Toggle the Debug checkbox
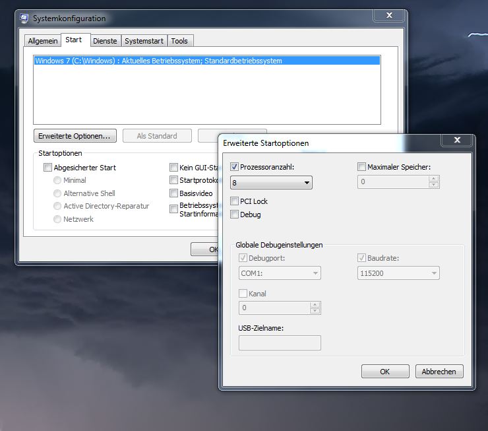 (x=235, y=215)
